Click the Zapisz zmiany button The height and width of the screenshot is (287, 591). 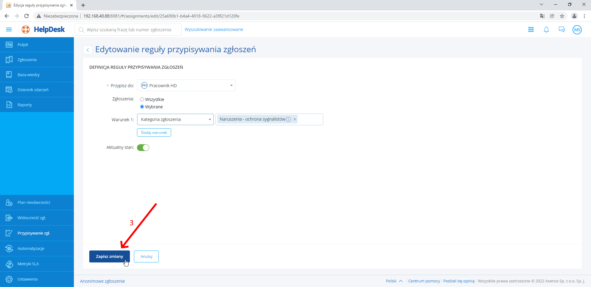pos(109,256)
